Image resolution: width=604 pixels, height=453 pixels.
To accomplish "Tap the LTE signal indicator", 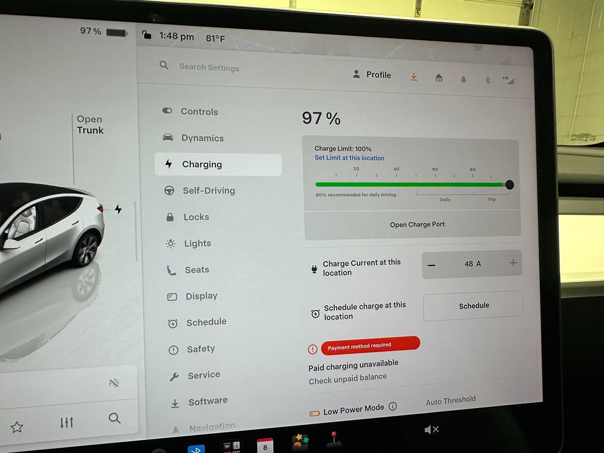I will [508, 80].
